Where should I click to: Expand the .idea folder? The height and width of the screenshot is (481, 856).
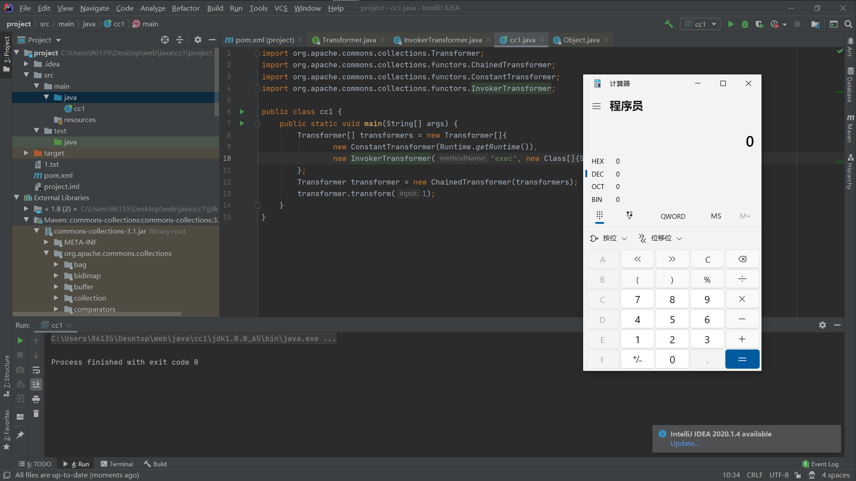26,64
